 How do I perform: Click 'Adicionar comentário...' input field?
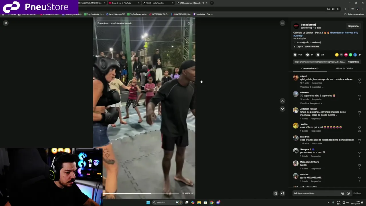317,193
